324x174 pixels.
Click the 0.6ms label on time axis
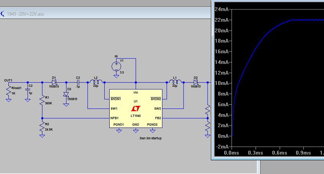coord(280,153)
